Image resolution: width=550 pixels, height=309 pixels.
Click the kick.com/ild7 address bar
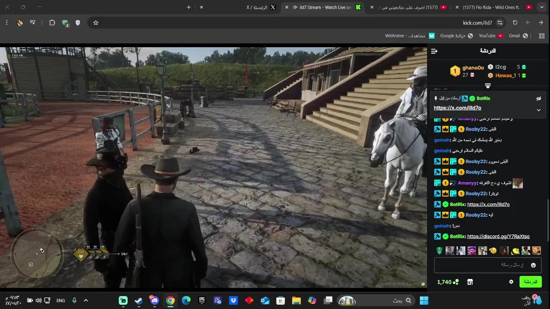pyautogui.click(x=296, y=23)
